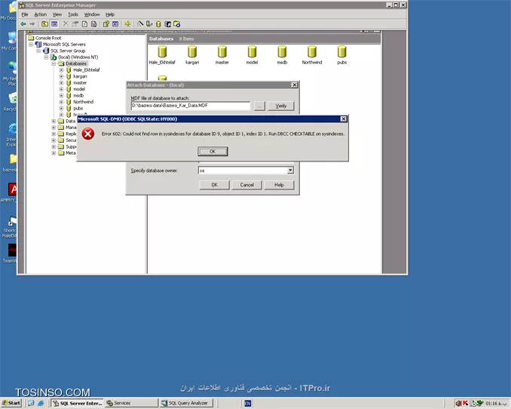The image size is (511, 409).
Task: Click the Run a Wizard wand icon
Action: click(x=140, y=24)
